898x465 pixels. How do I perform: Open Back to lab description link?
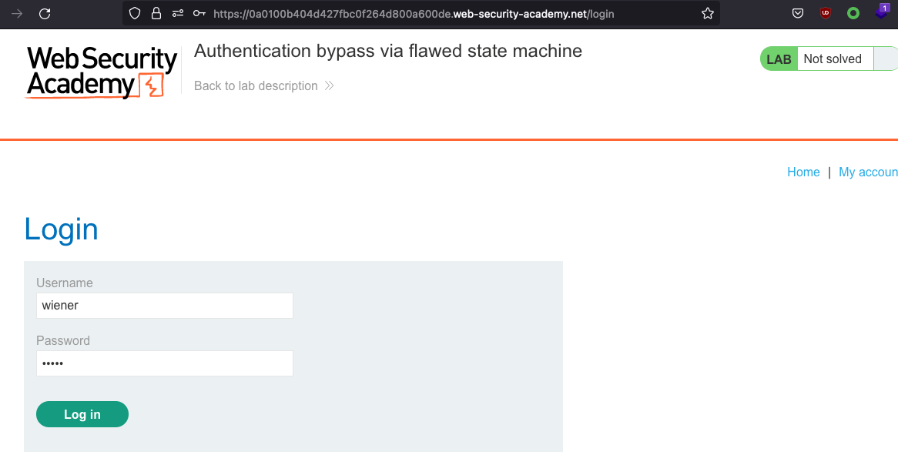click(256, 85)
